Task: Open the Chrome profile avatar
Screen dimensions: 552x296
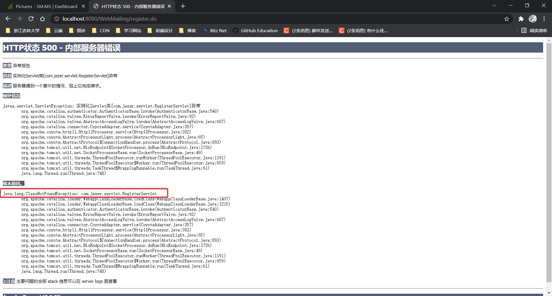Action: 533,19
